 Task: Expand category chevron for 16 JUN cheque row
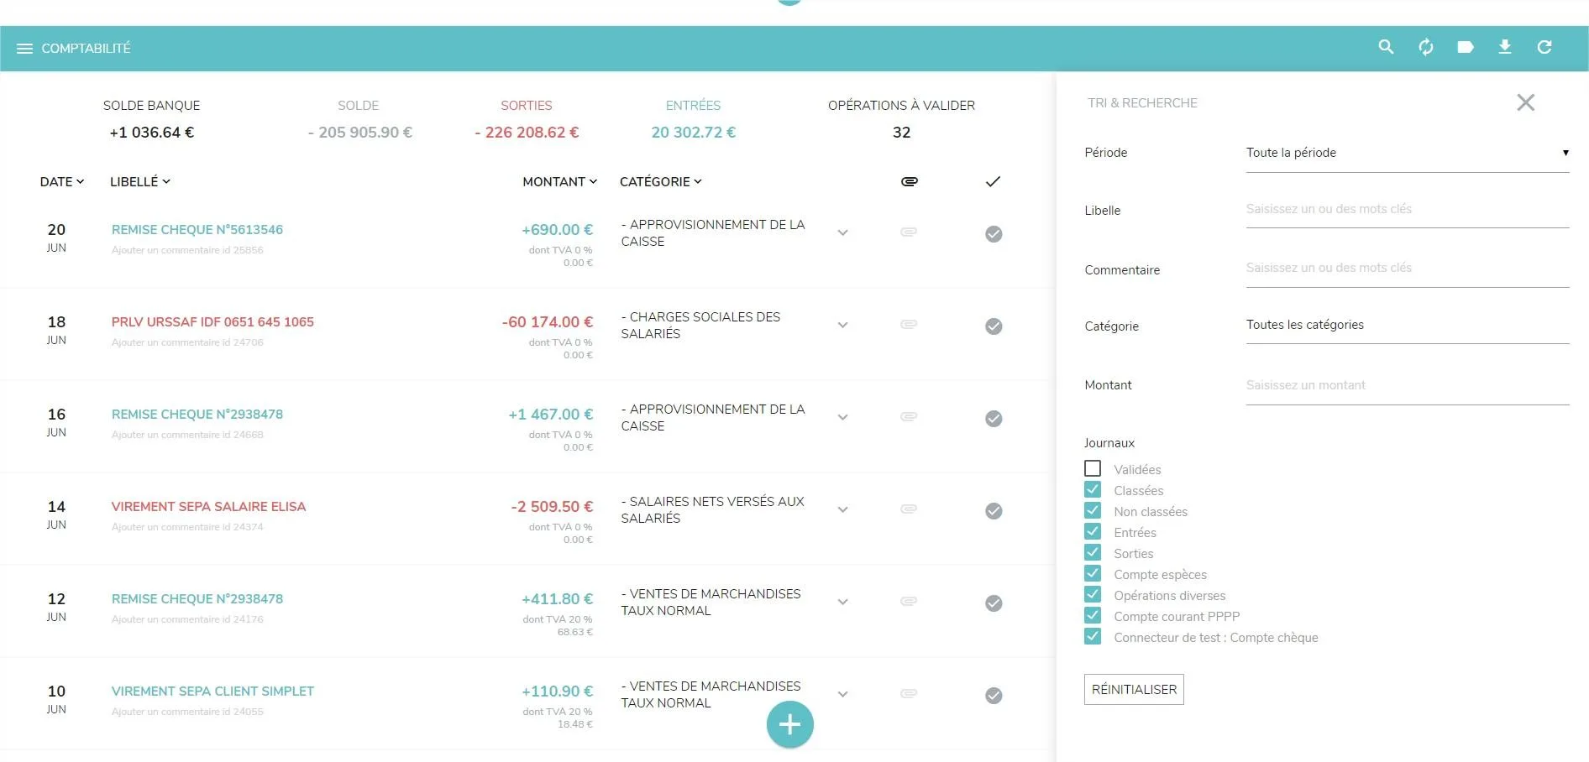click(x=842, y=417)
